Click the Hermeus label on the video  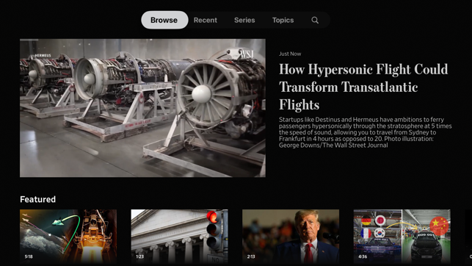[43, 56]
